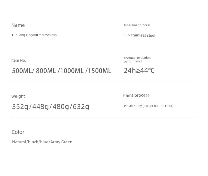Click the 316 stainless steel text
The height and width of the screenshot is (176, 208).
pyautogui.click(x=139, y=35)
